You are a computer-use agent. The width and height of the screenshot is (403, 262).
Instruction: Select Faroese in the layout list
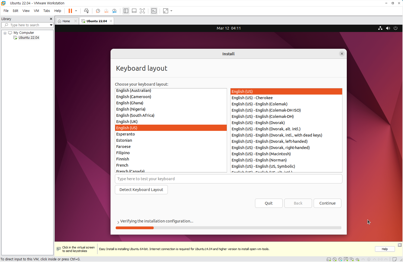click(x=171, y=147)
